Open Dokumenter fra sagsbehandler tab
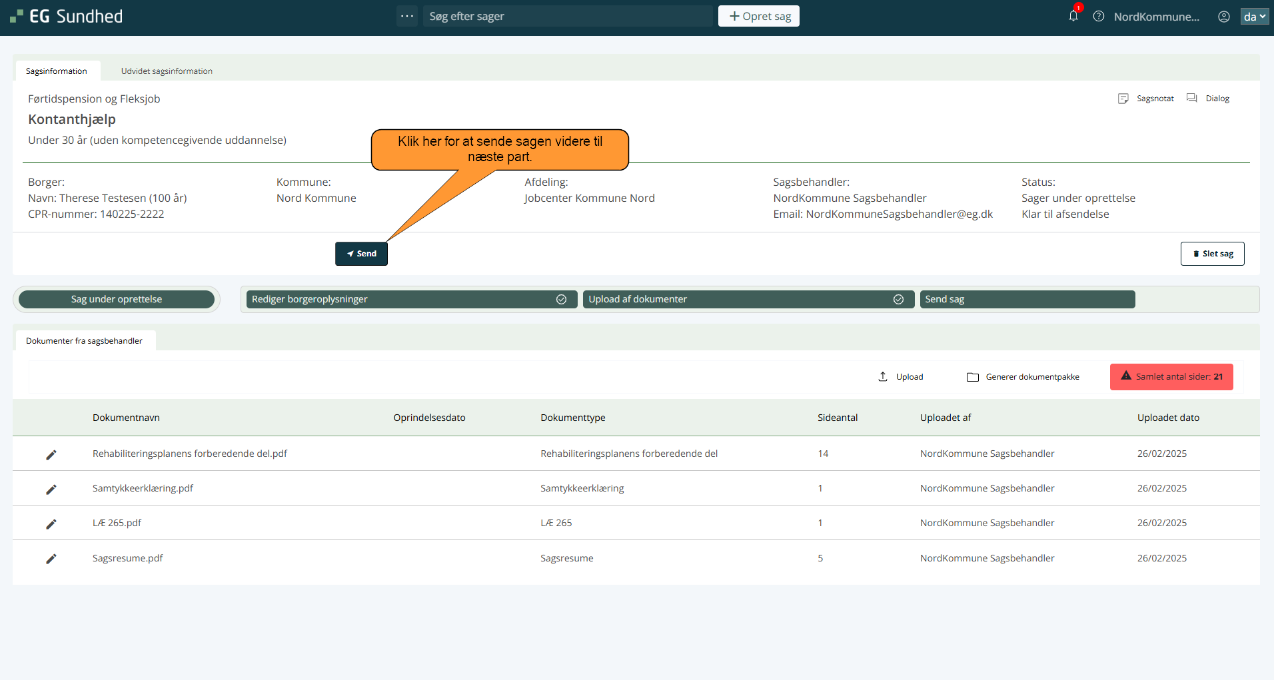 point(84,341)
